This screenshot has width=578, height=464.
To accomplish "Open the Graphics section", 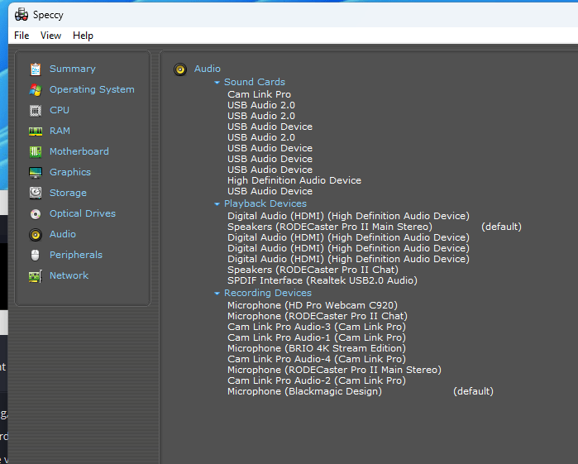I will [x=70, y=172].
